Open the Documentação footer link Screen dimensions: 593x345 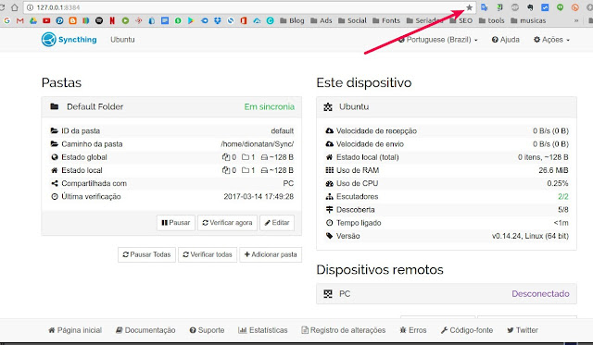(145, 330)
